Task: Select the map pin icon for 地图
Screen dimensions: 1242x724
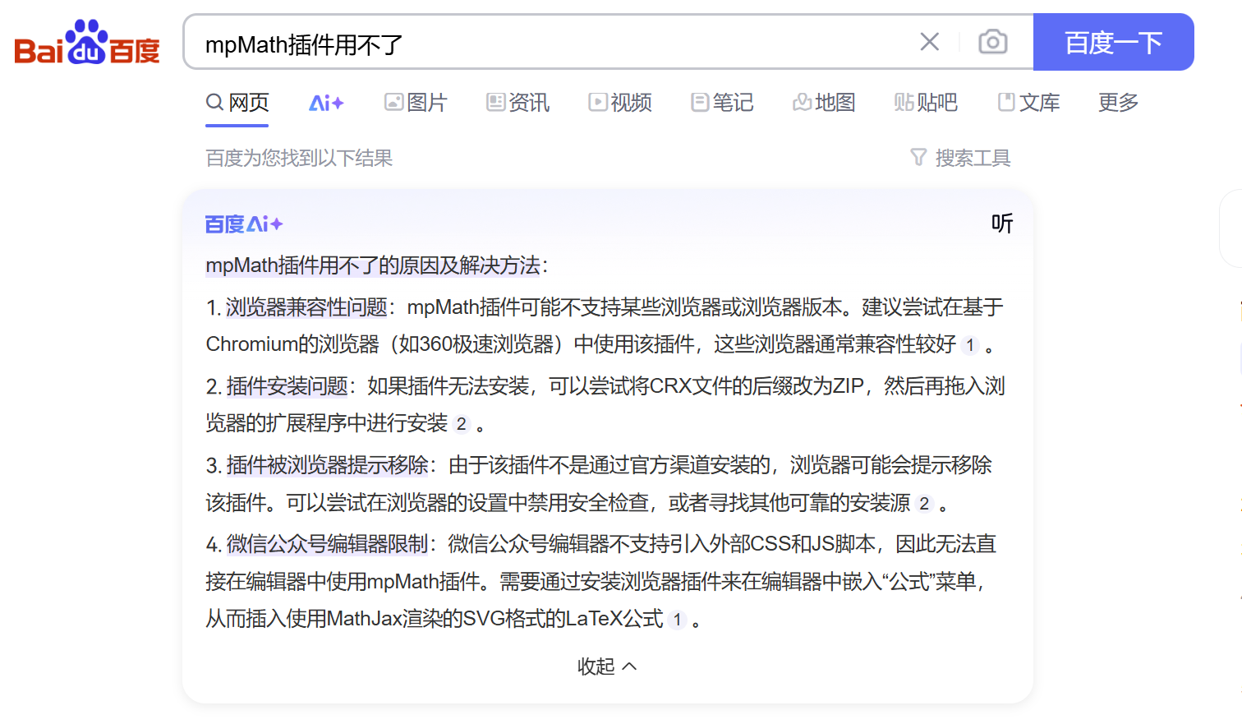Action: (802, 102)
